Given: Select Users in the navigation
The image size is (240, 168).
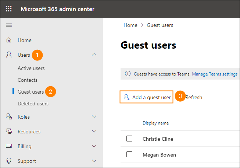Looking at the screenshot, I should pos(24,55).
